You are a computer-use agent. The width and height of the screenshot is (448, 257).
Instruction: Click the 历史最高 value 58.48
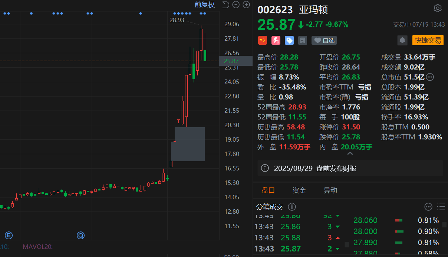coord(295,127)
